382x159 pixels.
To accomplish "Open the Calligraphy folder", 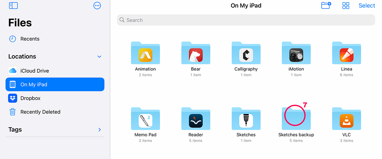I will 246,53.
